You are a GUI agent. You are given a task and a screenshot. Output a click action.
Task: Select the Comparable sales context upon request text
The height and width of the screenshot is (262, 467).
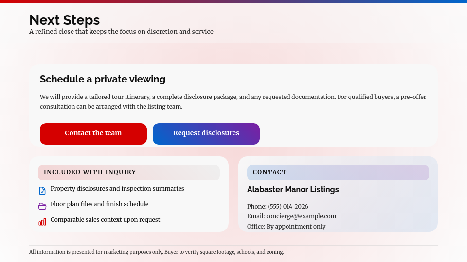click(x=105, y=220)
